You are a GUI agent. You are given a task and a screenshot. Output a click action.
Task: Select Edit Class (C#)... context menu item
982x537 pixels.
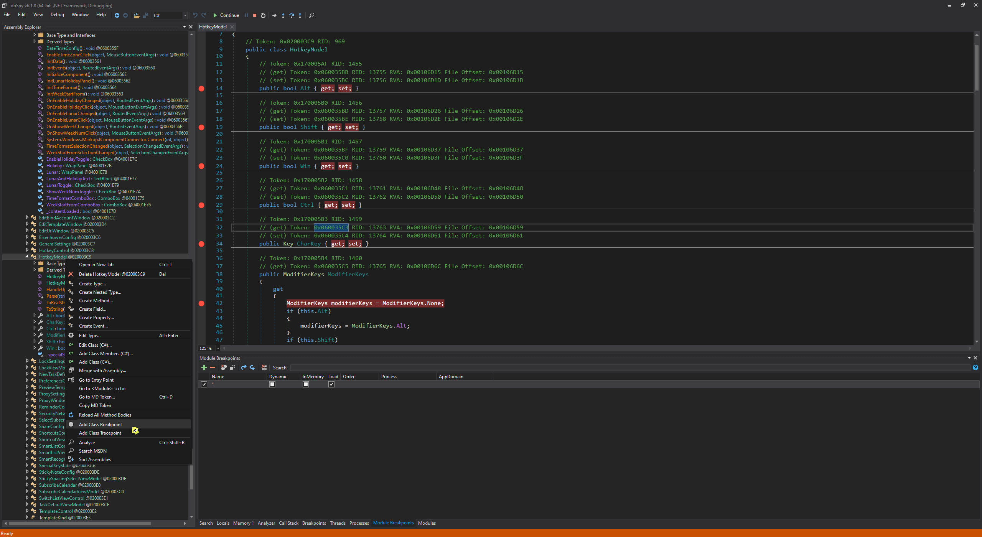[129, 345]
